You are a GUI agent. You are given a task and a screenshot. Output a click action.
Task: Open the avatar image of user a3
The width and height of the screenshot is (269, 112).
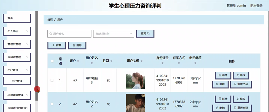pos(135,80)
